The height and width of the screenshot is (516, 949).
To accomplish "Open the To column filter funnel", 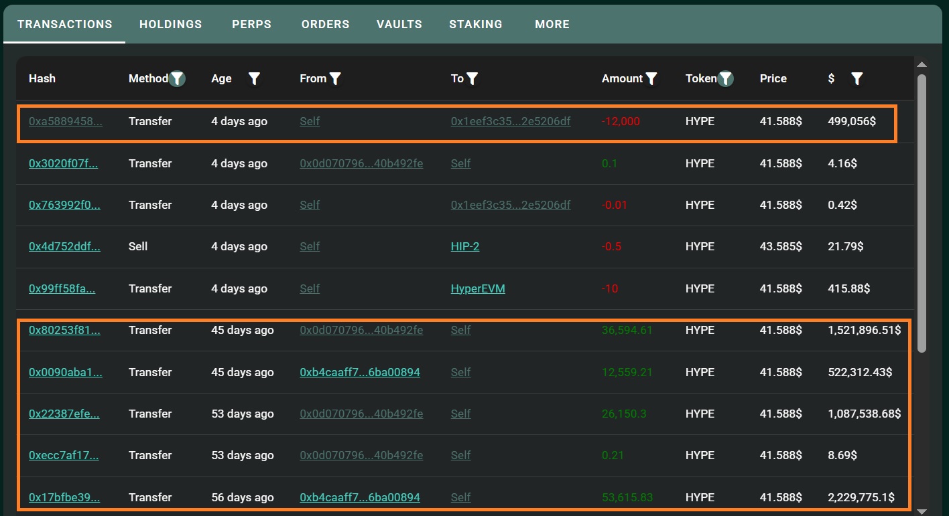I will tap(472, 79).
